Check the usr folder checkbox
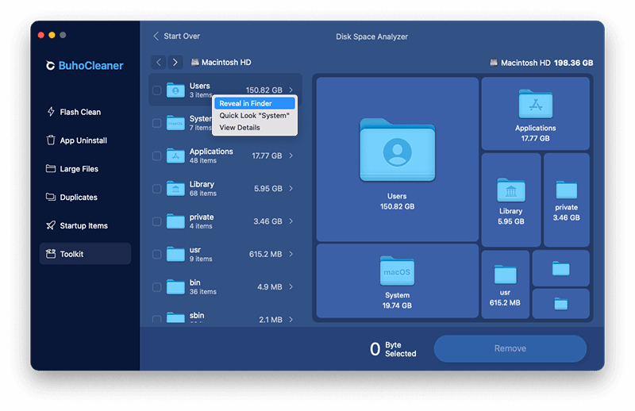The image size is (635, 411). [x=156, y=254]
